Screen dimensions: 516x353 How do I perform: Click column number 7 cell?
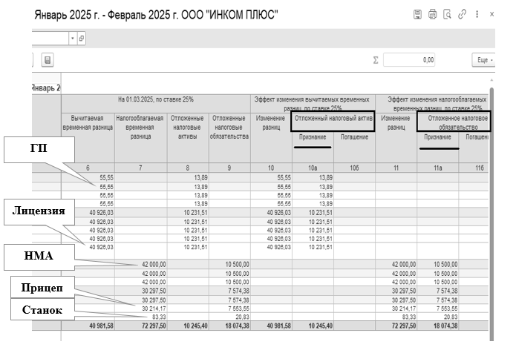(140, 168)
